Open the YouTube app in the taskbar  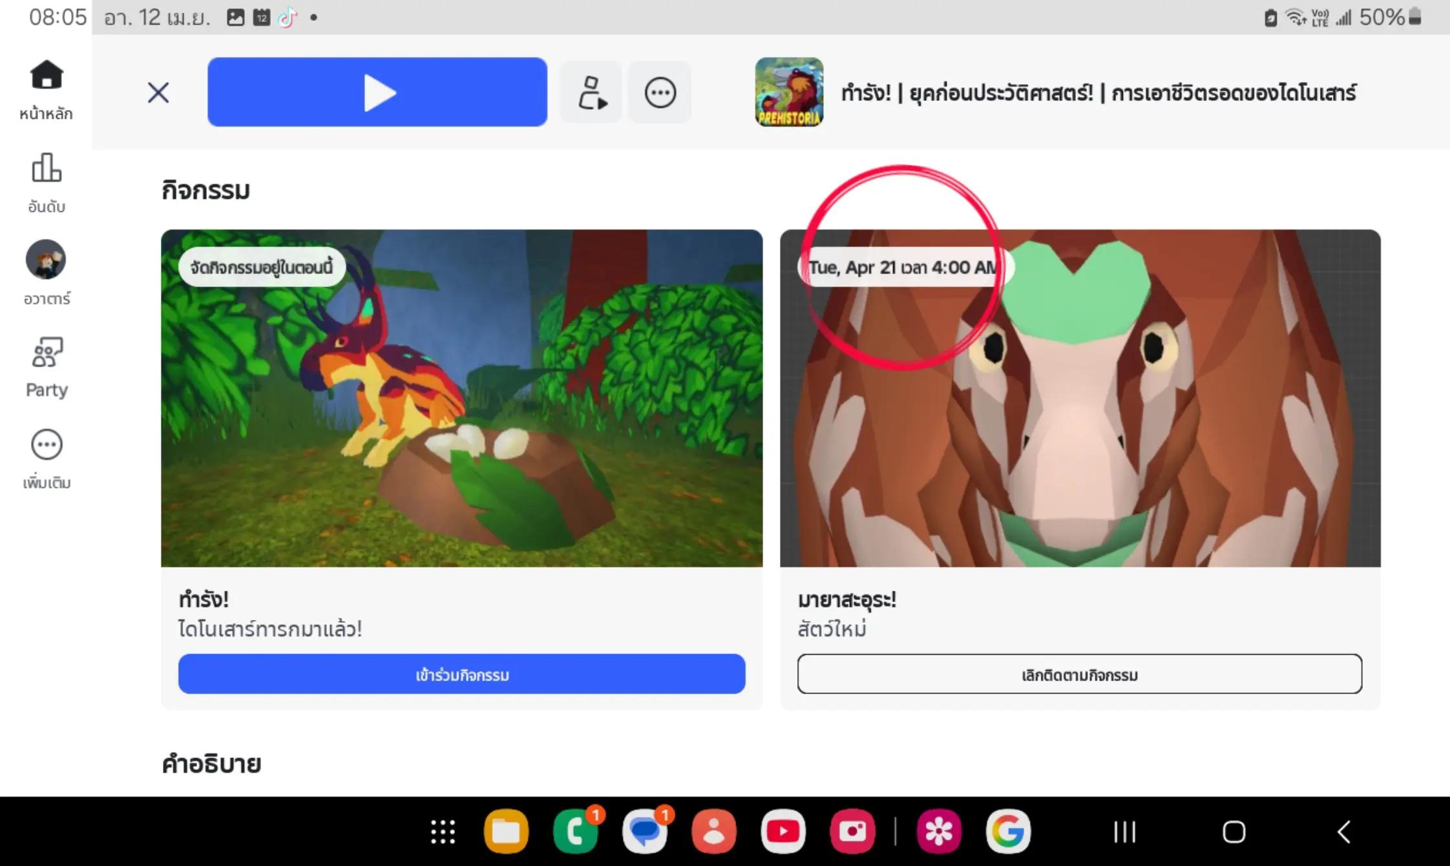783,832
